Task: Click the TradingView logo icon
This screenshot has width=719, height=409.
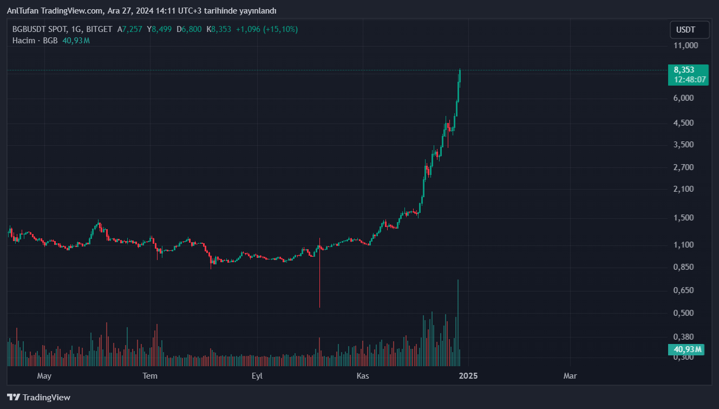Action: [14, 397]
